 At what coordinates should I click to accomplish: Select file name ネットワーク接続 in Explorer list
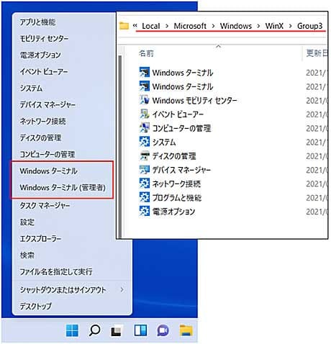pos(176,184)
